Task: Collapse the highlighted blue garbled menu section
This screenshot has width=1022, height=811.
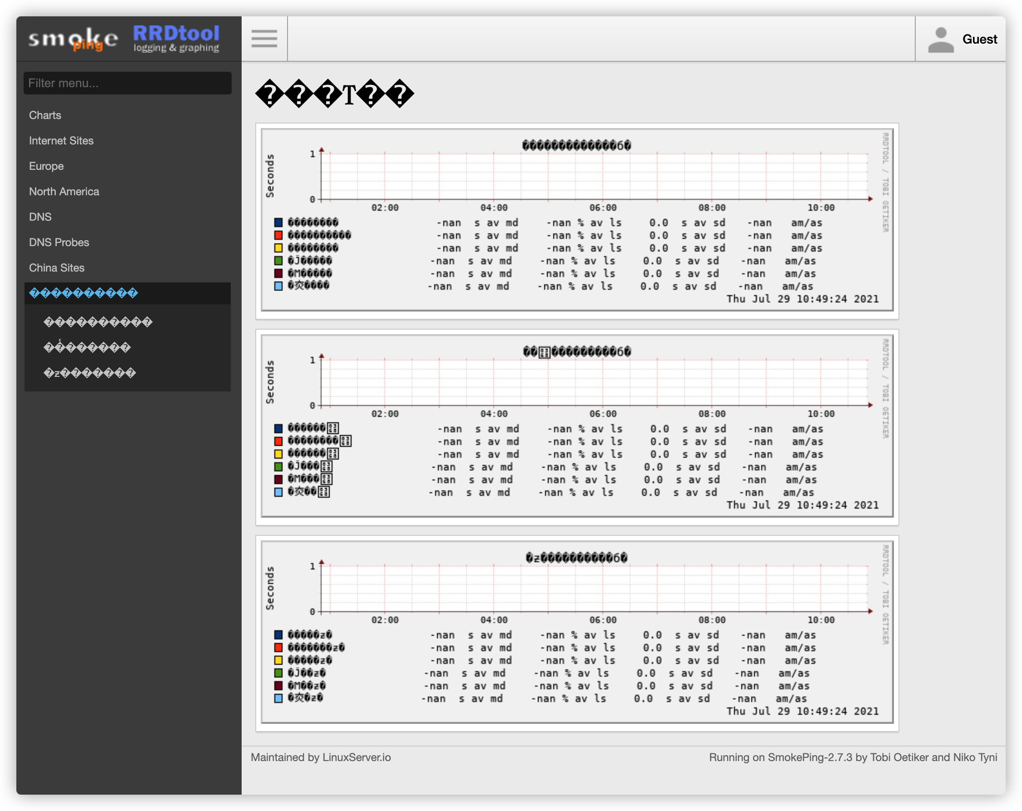Action: [x=84, y=293]
